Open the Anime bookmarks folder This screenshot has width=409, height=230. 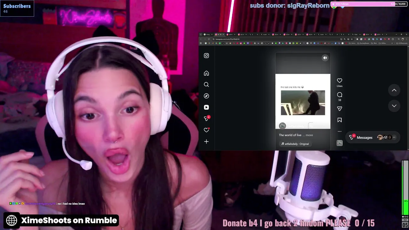(x=352, y=43)
